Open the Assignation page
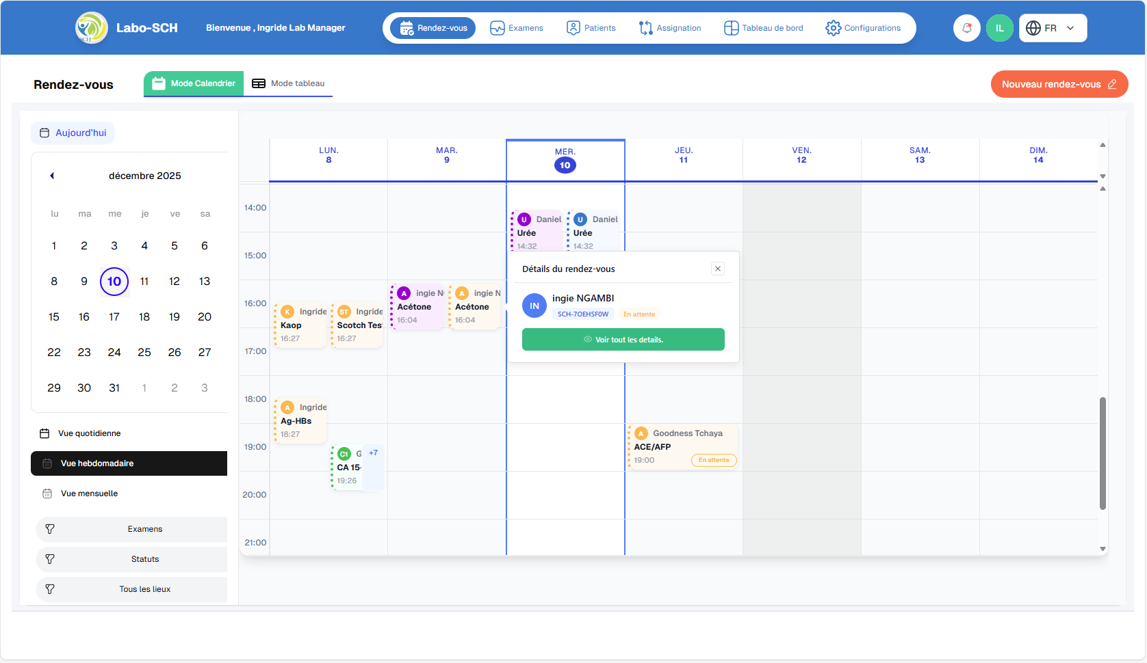Image resolution: width=1147 pixels, height=663 pixels. (670, 27)
